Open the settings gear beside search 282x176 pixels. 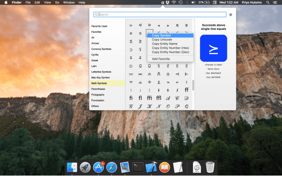(x=231, y=15)
